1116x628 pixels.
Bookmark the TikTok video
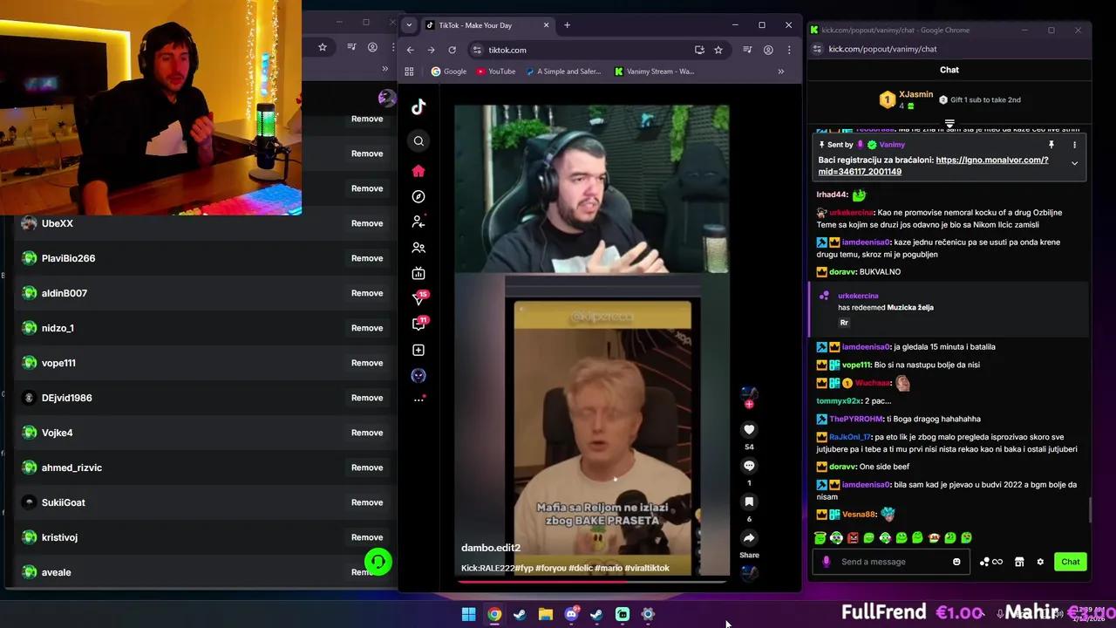pos(749,502)
